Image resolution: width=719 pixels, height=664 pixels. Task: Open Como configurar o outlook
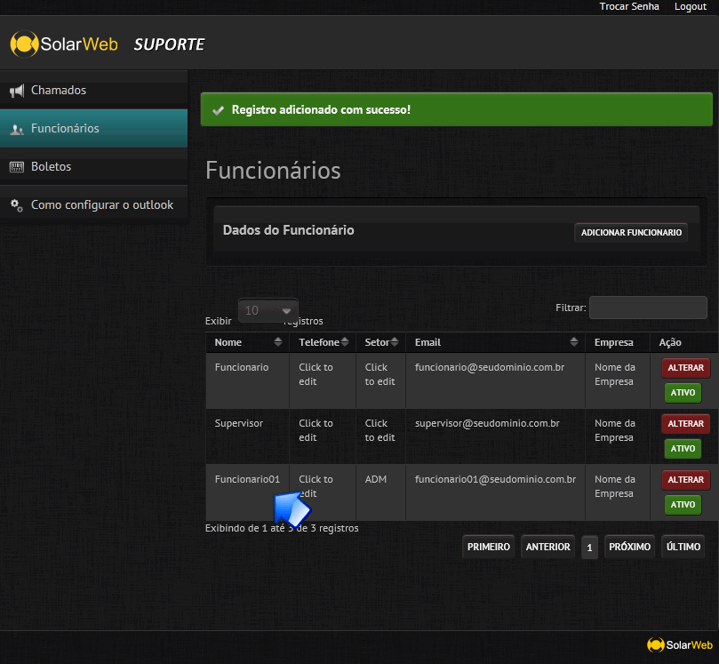93,204
